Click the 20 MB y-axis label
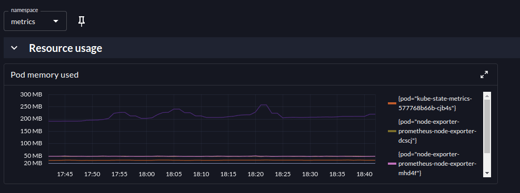Image resolution: width=520 pixels, height=193 pixels. [x=33, y=163]
